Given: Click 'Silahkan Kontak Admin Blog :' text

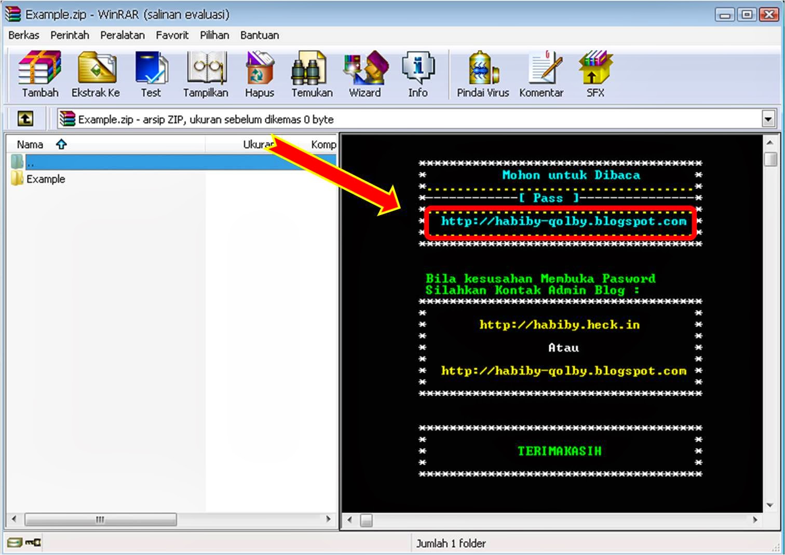Looking at the screenshot, I should [533, 291].
